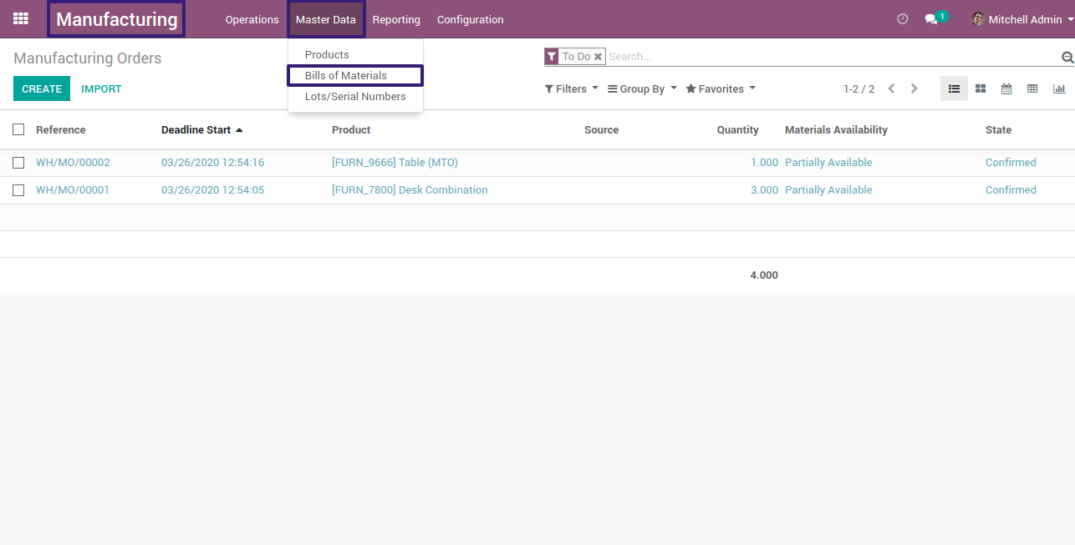Click Partially Available for WH/MO/00001
Viewport: 1075px width, 545px height.
coord(828,190)
